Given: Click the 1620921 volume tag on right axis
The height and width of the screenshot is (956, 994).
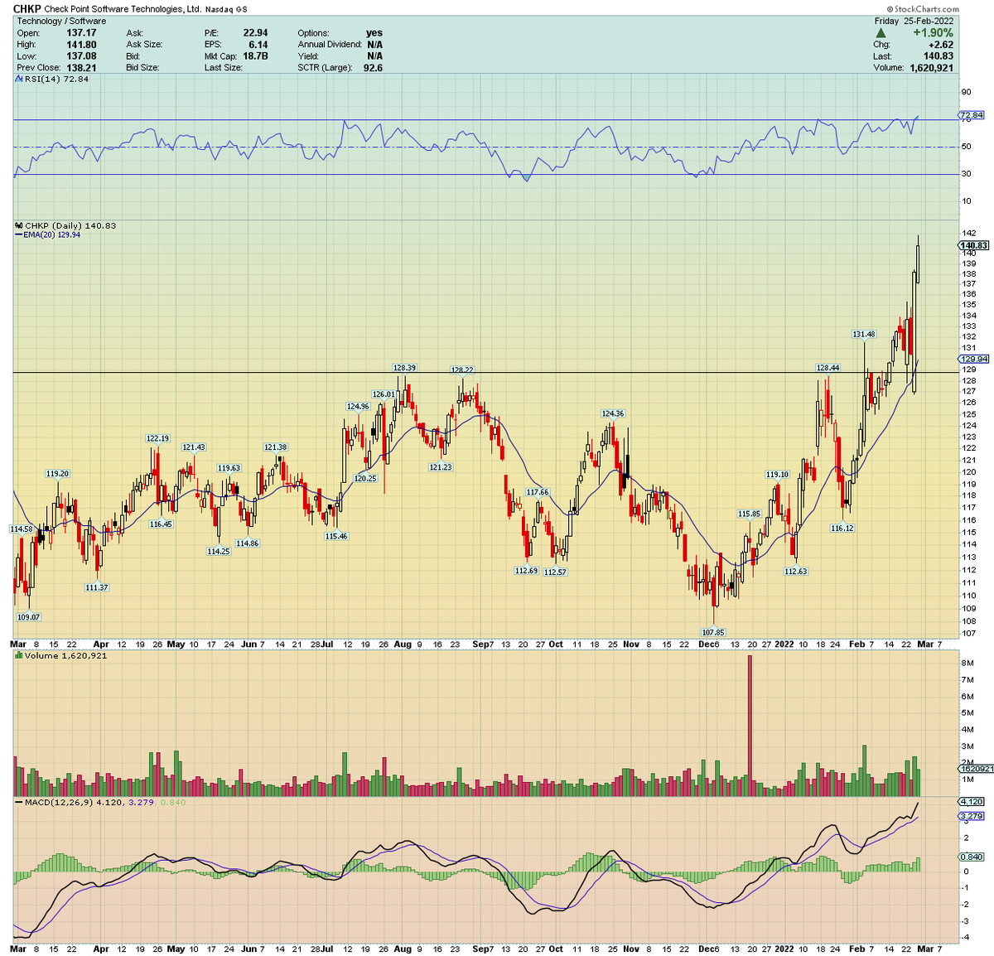Looking at the screenshot, I should pos(975,769).
